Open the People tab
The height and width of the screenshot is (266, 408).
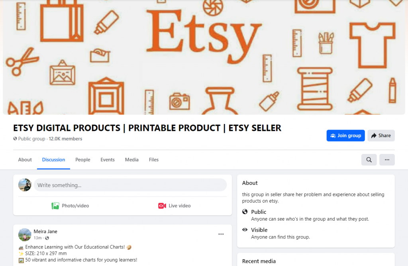82,160
